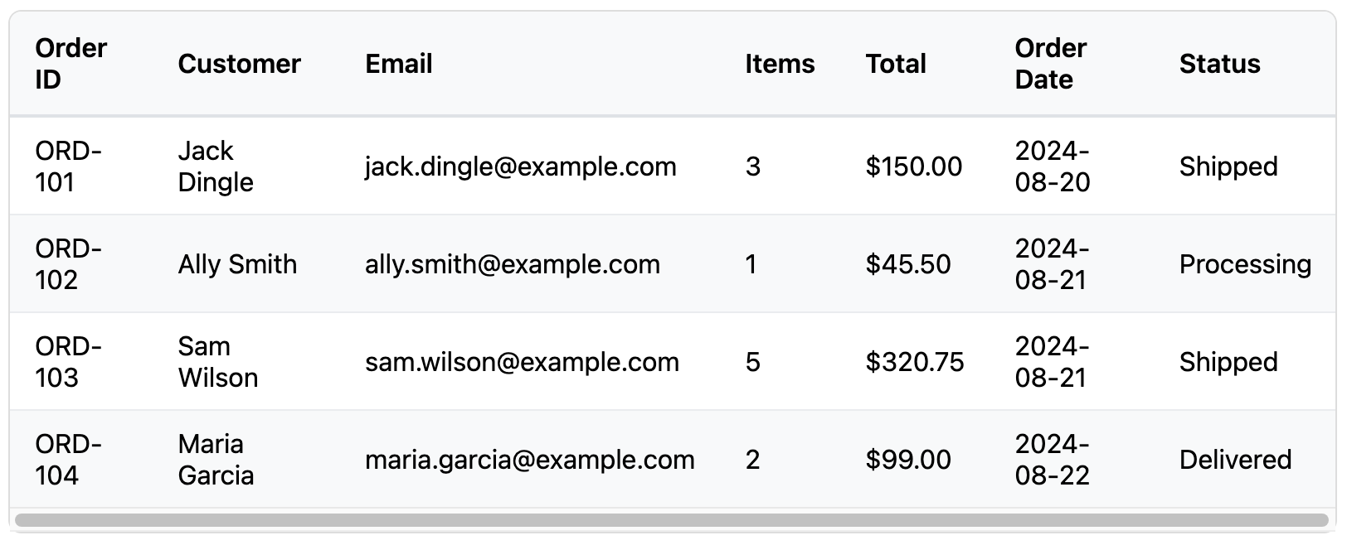Select order ID ORD-101 cell

coord(69,166)
